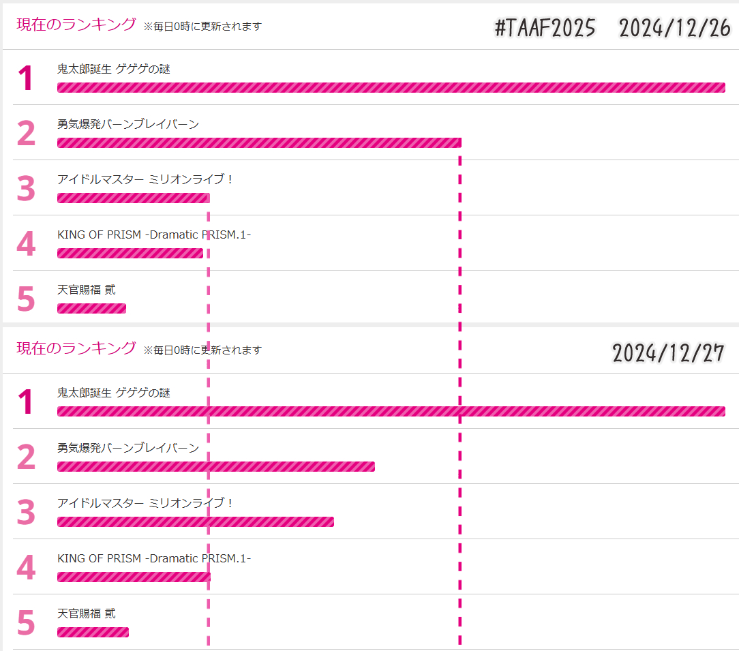Click the 勇気爆発バーンブレイバーン bar in the 12/26 ranking
This screenshot has height=651, width=739.
(259, 143)
